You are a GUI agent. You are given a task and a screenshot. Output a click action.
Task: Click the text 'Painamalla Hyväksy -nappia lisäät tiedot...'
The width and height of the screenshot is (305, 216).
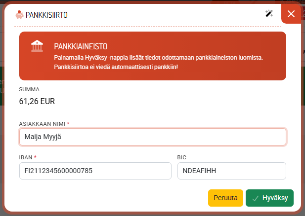pyautogui.click(x=158, y=58)
